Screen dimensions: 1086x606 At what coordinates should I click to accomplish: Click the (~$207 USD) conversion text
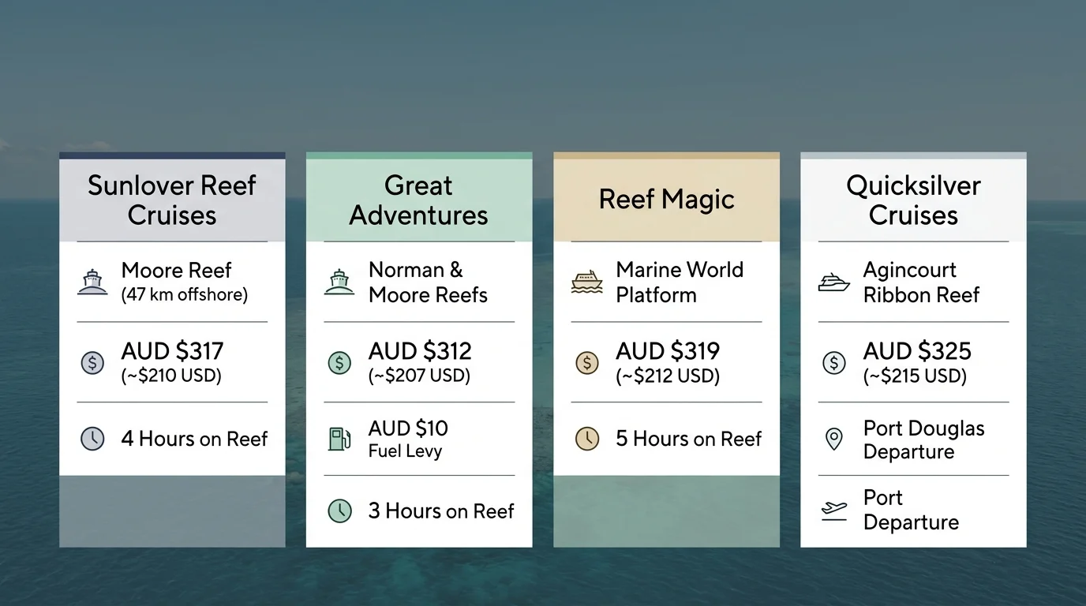419,376
